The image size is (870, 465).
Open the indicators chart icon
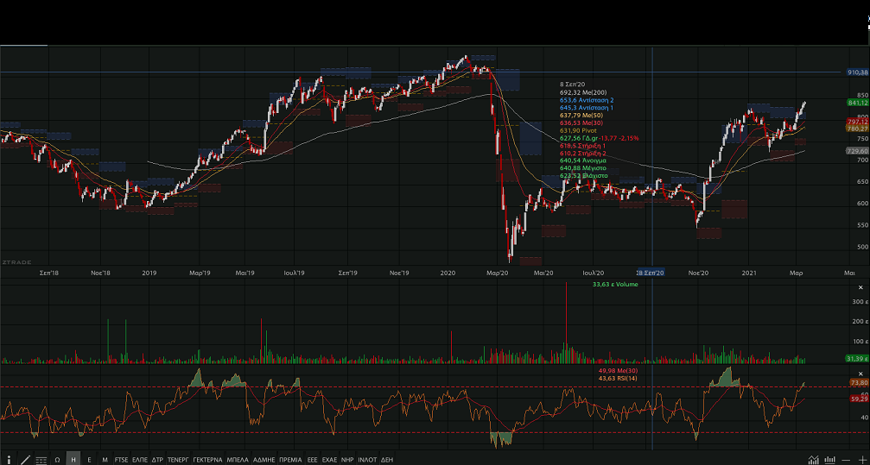813,459
